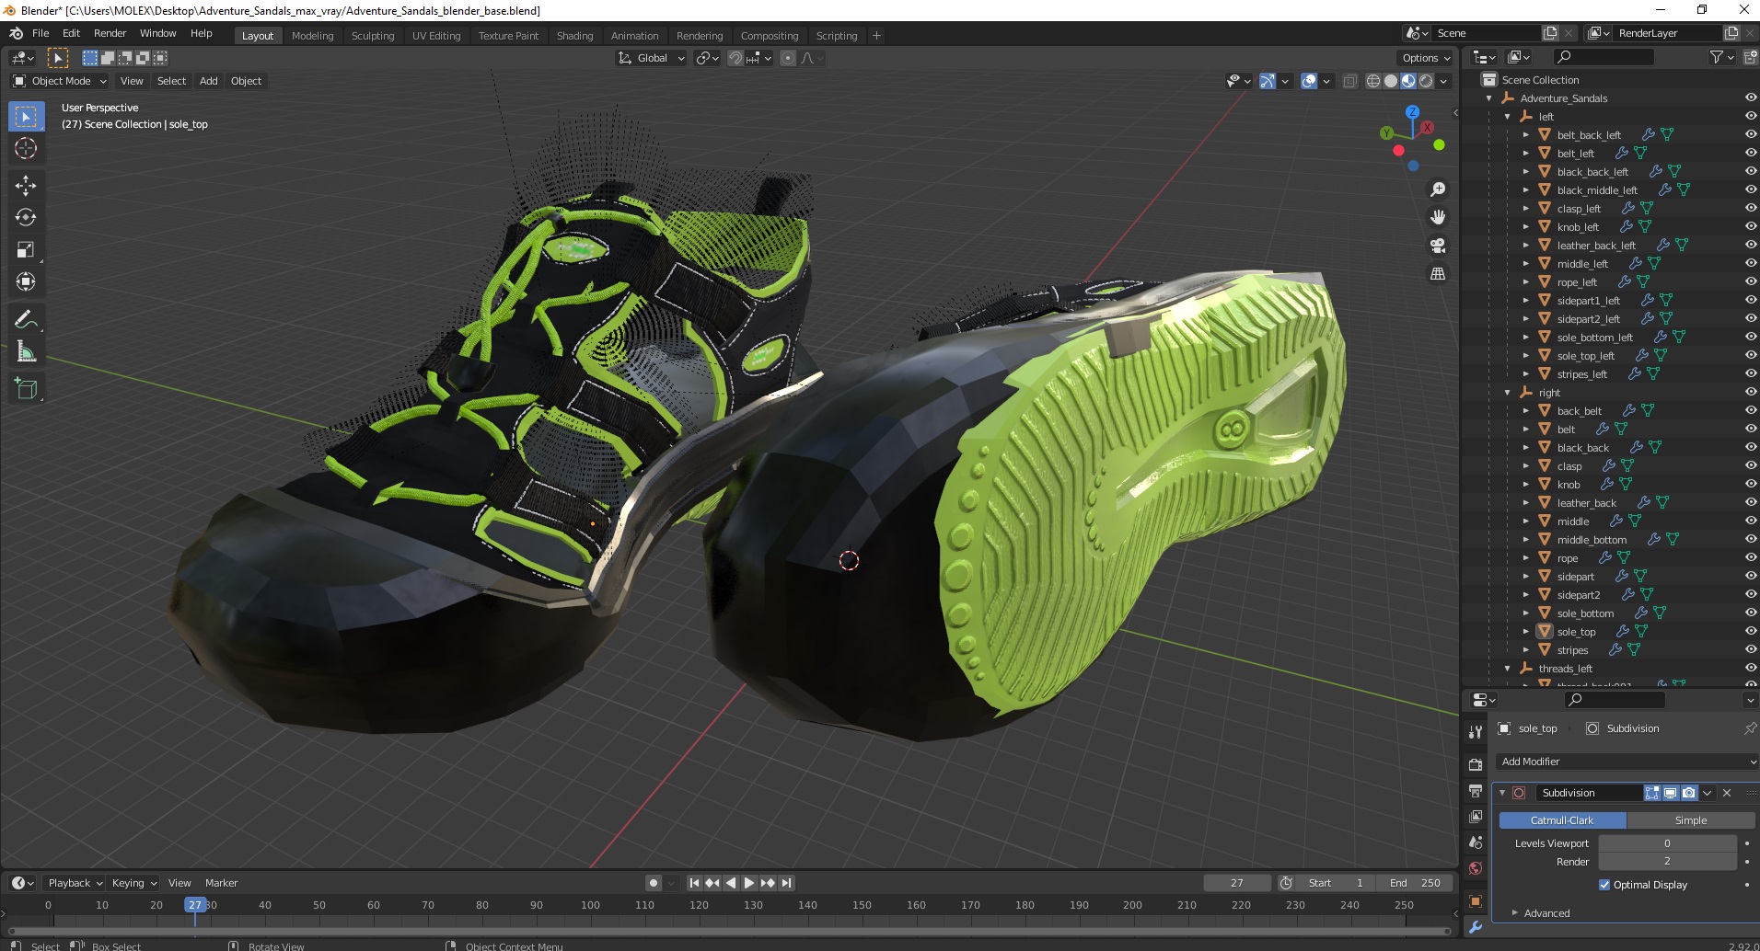
Task: Click the current frame marker 27 on timeline
Action: [x=195, y=905]
